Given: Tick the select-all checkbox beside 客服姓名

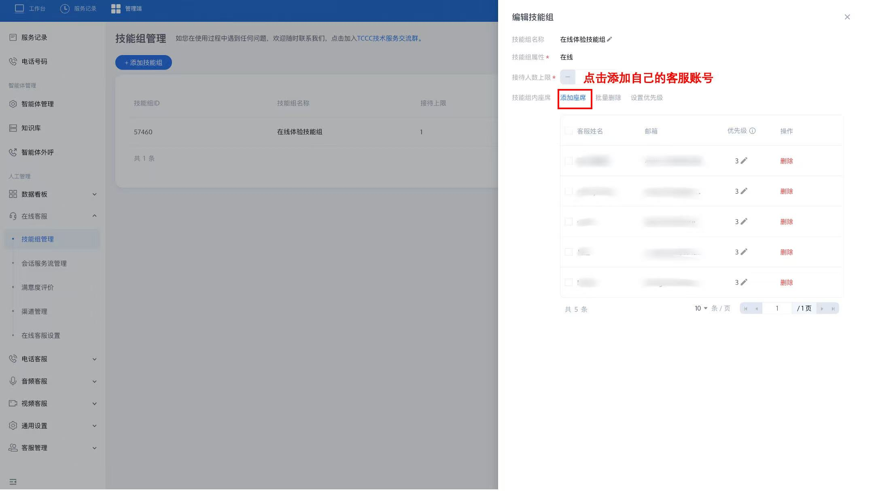Looking at the screenshot, I should 569,131.
